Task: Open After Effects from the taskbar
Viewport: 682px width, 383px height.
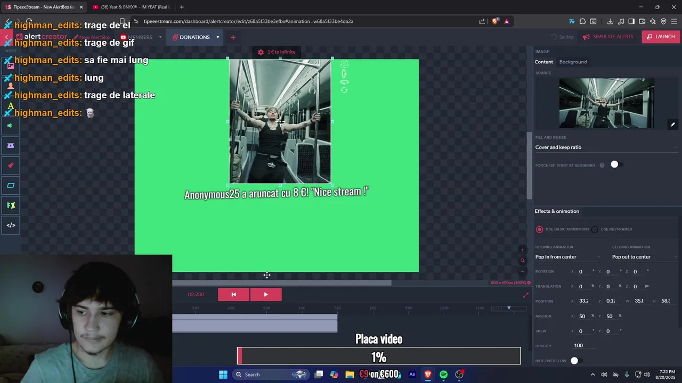Action: [412, 374]
